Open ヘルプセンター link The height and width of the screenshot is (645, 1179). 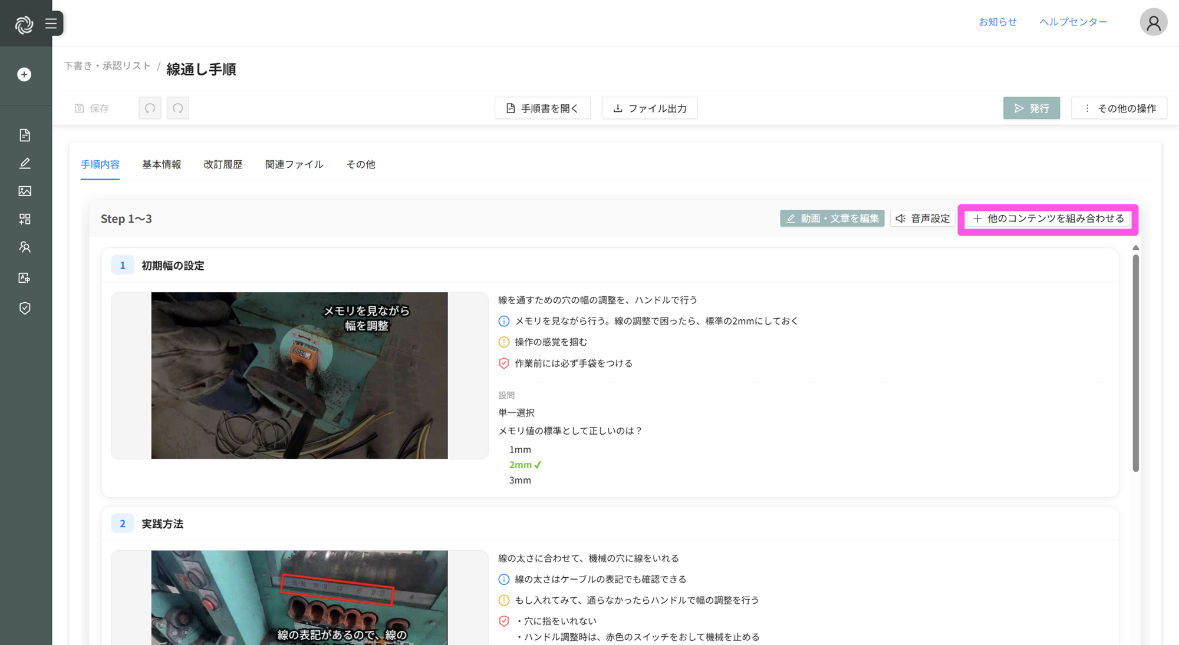coord(1073,22)
